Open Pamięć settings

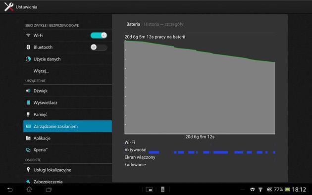(68, 114)
